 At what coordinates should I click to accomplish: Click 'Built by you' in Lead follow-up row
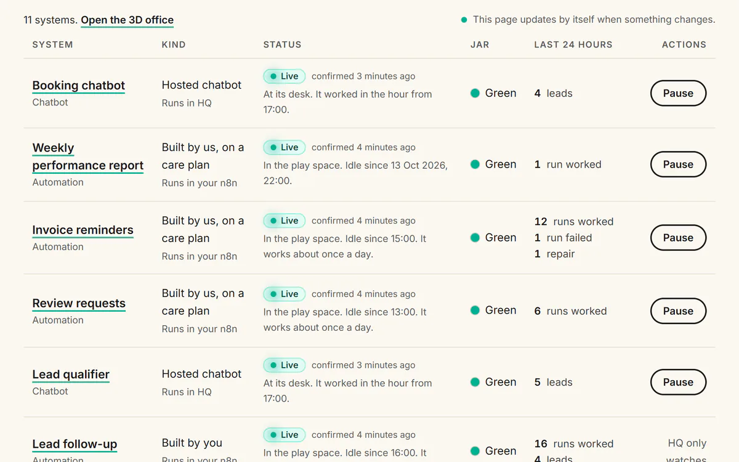(x=192, y=443)
